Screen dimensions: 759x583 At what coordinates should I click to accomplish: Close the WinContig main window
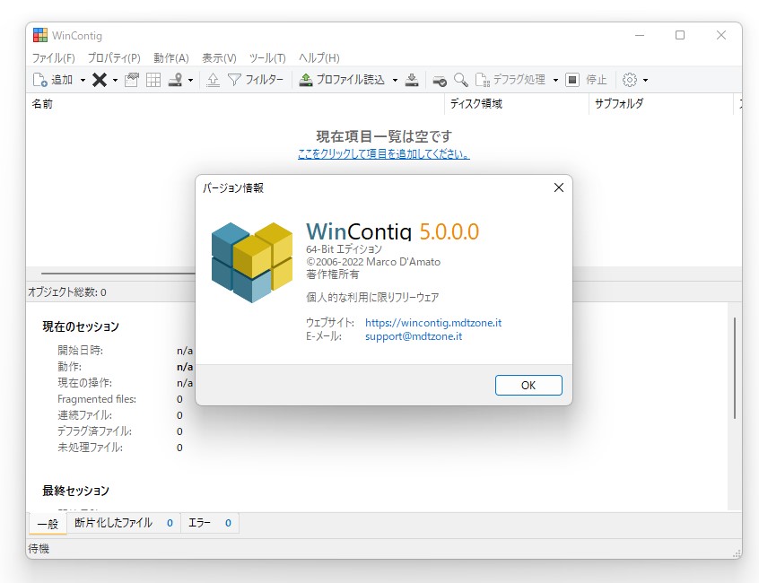[x=721, y=35]
